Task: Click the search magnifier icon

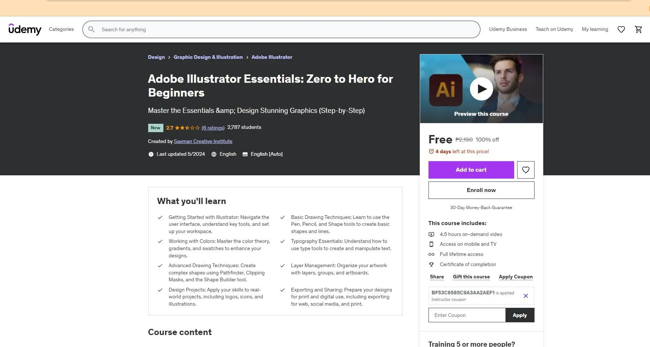Action: click(92, 29)
